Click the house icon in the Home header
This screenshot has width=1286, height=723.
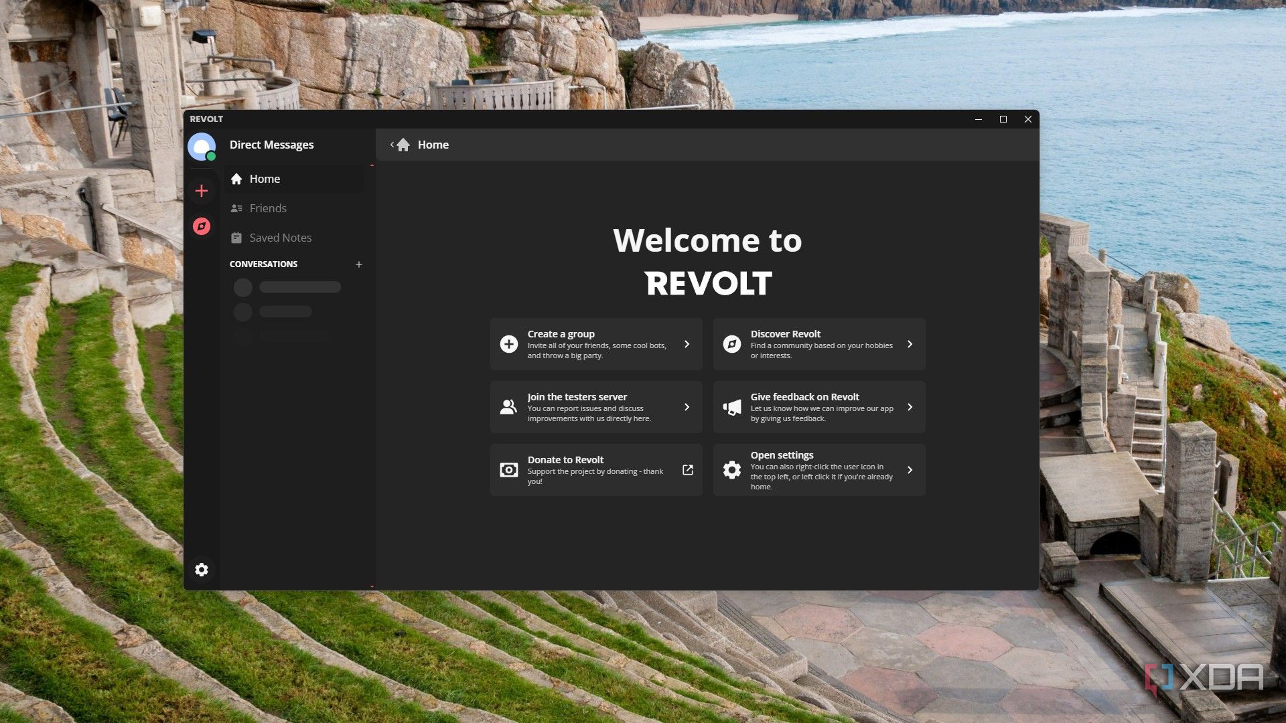(403, 145)
